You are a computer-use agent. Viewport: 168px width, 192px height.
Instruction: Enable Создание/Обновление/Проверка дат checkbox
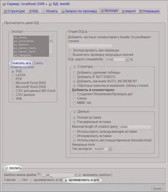click(x=74, y=95)
